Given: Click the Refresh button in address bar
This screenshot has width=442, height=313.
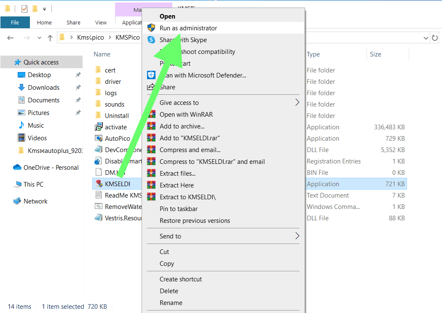Looking at the screenshot, I should [435, 37].
